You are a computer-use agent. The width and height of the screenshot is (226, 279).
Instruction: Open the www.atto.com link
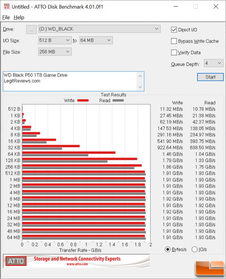77,264
